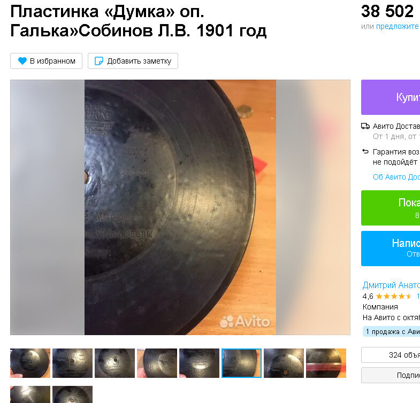The width and height of the screenshot is (420, 403).
Task: Click the return guarantee arrow icon
Action: (x=365, y=151)
